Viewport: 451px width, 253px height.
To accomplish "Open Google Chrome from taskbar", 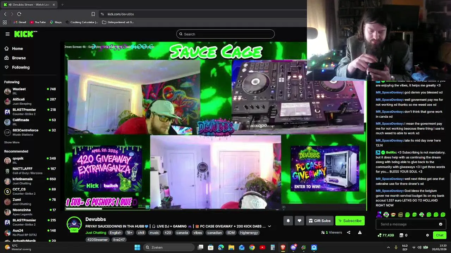I will [x=252, y=247].
